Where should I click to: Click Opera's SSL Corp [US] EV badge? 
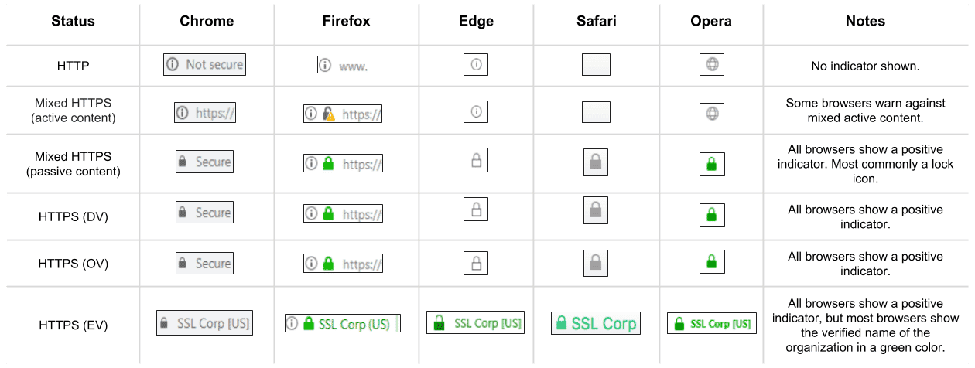coord(712,324)
